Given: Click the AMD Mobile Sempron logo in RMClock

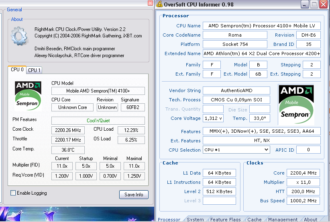Looking at the screenshot, I should pos(28,96).
